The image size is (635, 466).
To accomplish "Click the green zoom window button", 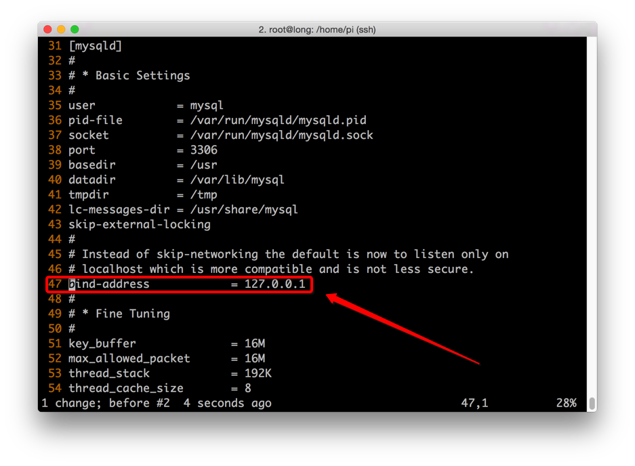I will (x=75, y=29).
